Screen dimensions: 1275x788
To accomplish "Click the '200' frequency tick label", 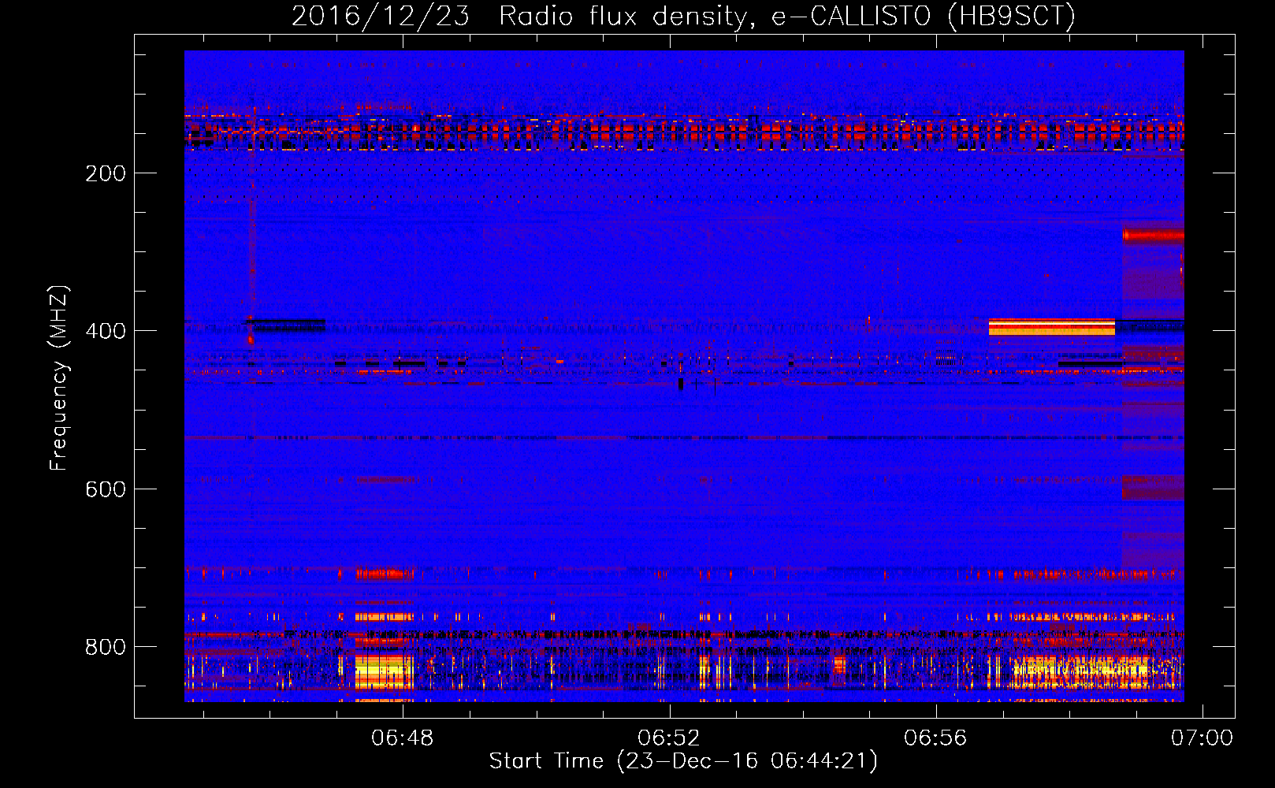I will point(106,173).
